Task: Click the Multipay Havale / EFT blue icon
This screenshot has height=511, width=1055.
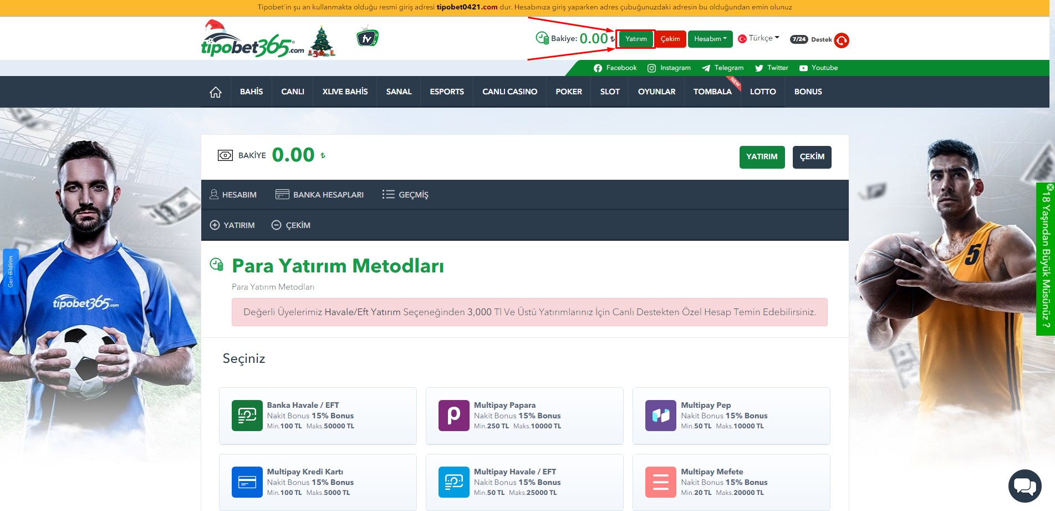Action: pos(454,482)
